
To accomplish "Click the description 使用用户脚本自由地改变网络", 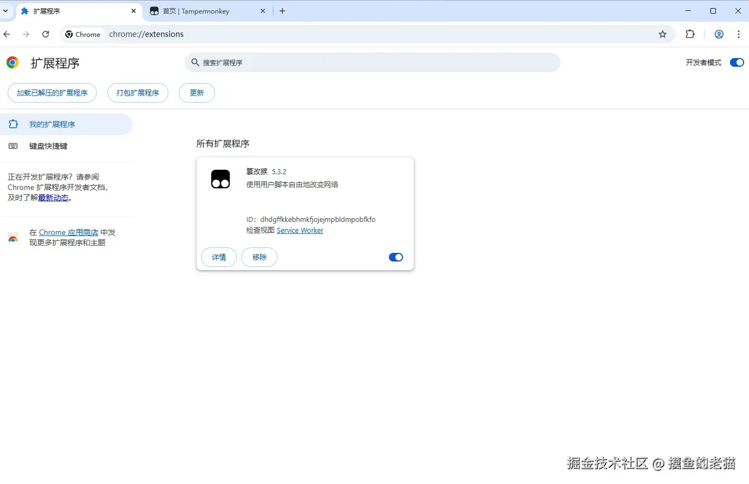I will click(x=292, y=184).
